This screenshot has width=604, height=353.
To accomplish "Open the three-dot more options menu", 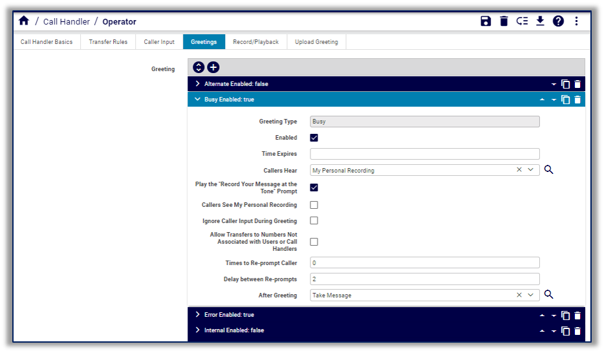I will 576,21.
